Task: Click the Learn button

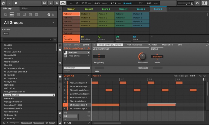Action: point(143,68)
